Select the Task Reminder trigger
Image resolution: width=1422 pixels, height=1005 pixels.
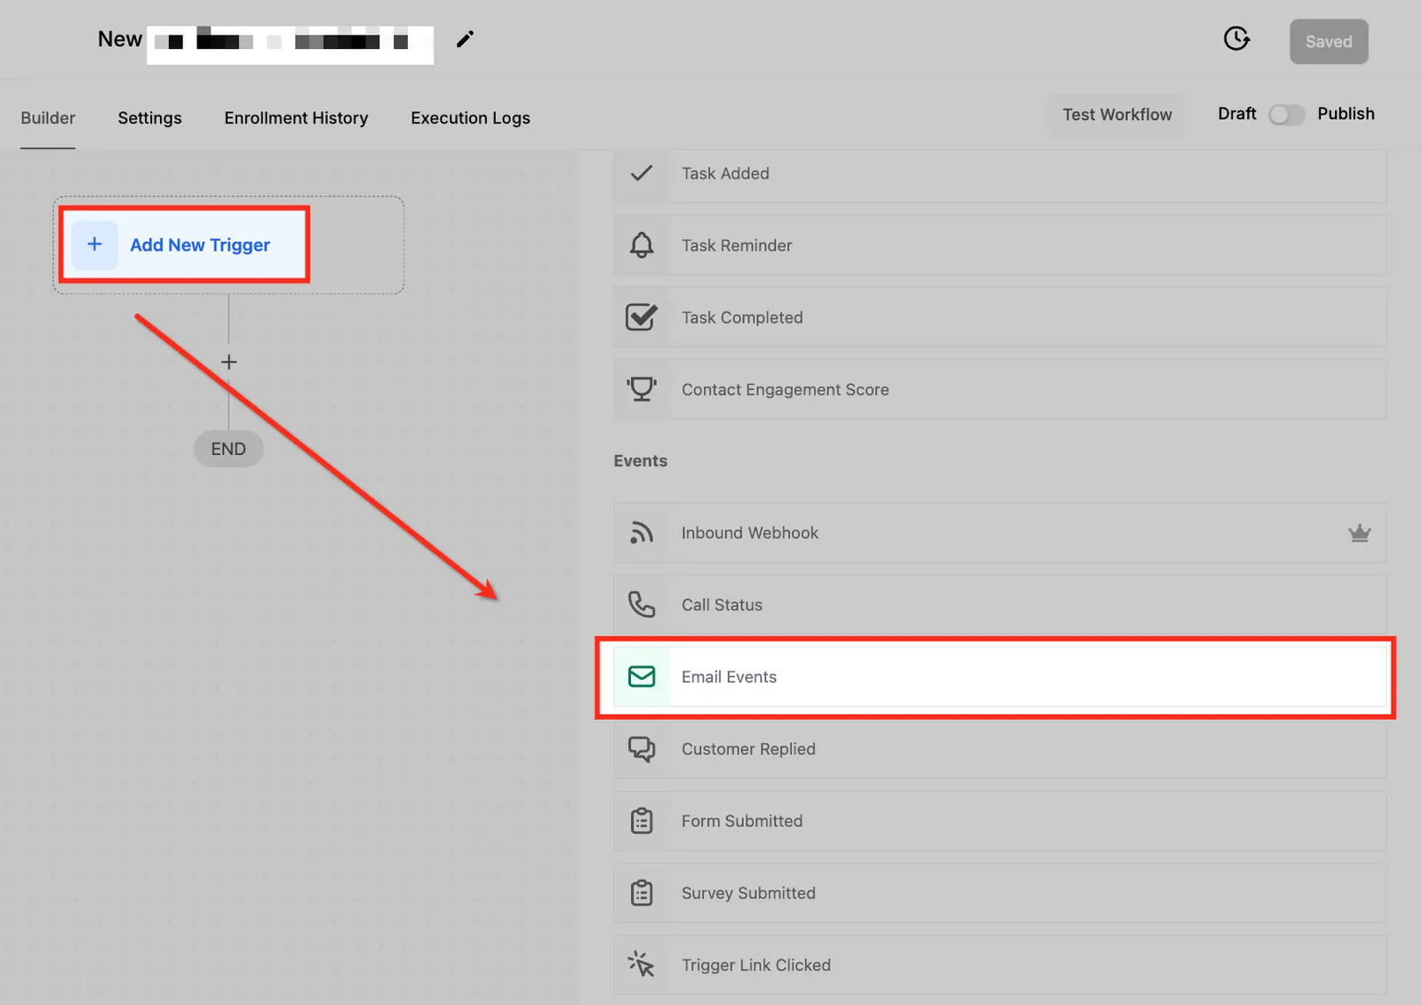coord(1000,245)
